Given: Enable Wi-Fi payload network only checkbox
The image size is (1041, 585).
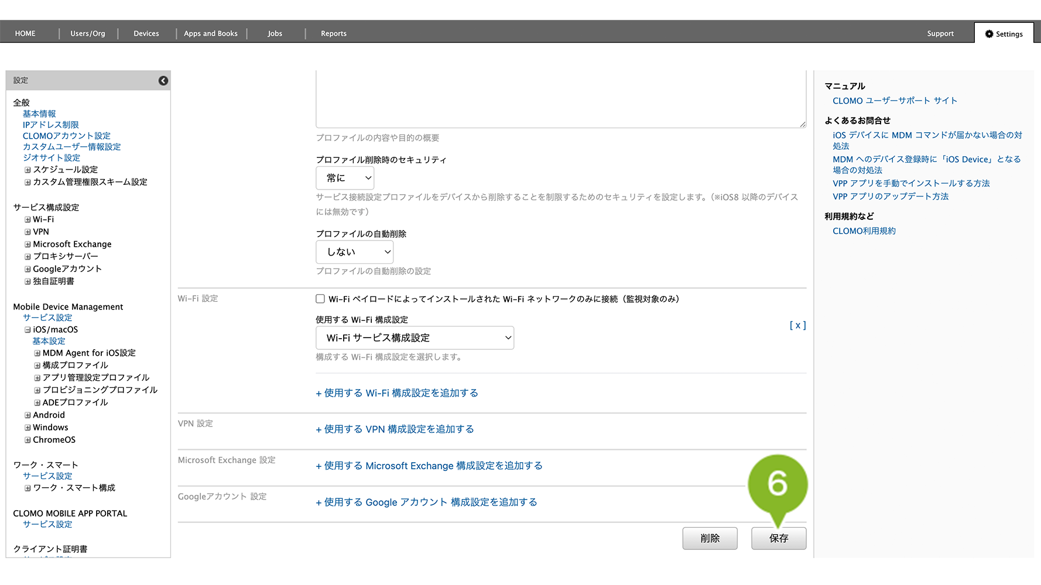Looking at the screenshot, I should coord(320,299).
